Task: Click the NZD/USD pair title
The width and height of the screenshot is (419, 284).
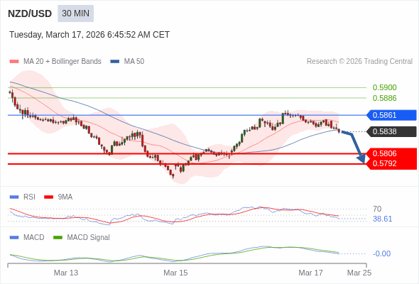Action: (x=30, y=13)
